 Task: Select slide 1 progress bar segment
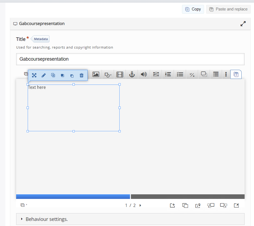pos(73,196)
